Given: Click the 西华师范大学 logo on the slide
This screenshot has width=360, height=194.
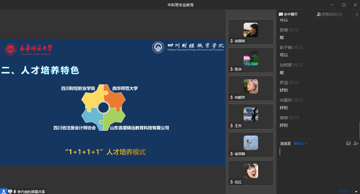Looking at the screenshot, I should point(28,50).
